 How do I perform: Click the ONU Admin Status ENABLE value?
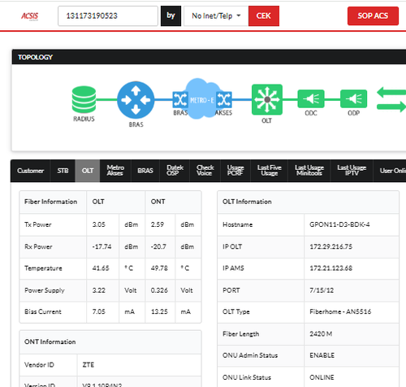coord(322,355)
